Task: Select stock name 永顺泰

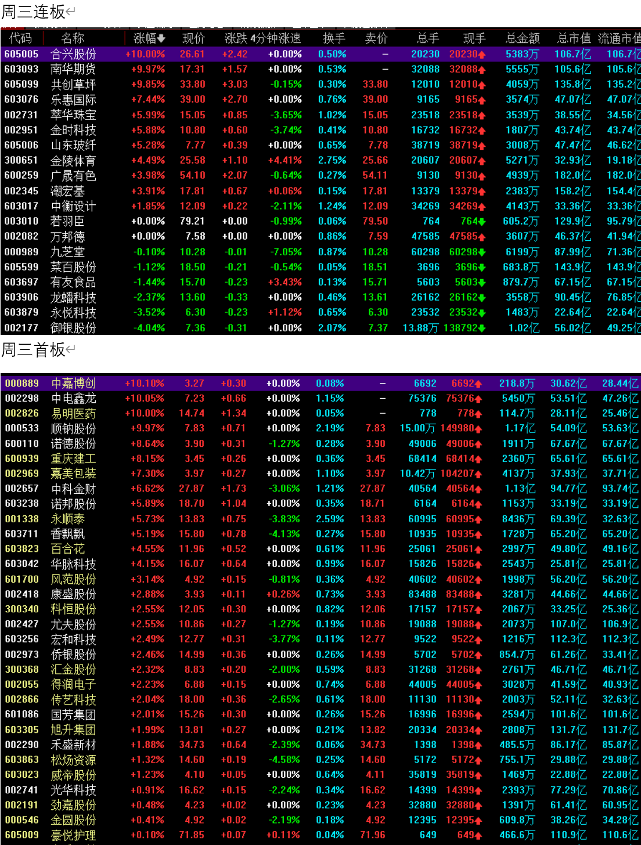Action: pyautogui.click(x=68, y=519)
